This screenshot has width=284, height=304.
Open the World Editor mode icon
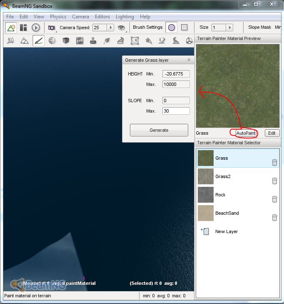point(11,28)
